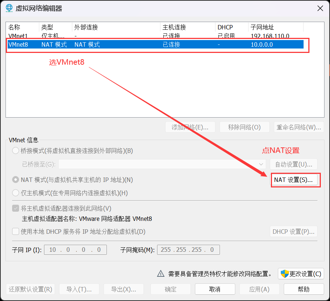Click the 确定 button
Viewport: 330px width, 301px height.
[170, 289]
